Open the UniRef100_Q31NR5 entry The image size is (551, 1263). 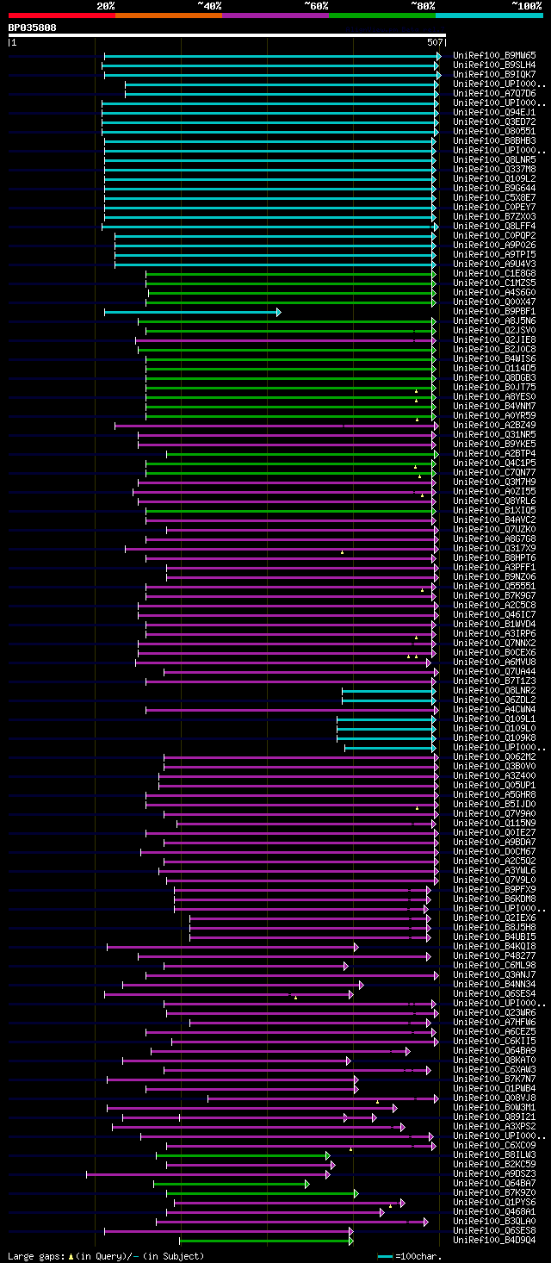tap(494, 434)
